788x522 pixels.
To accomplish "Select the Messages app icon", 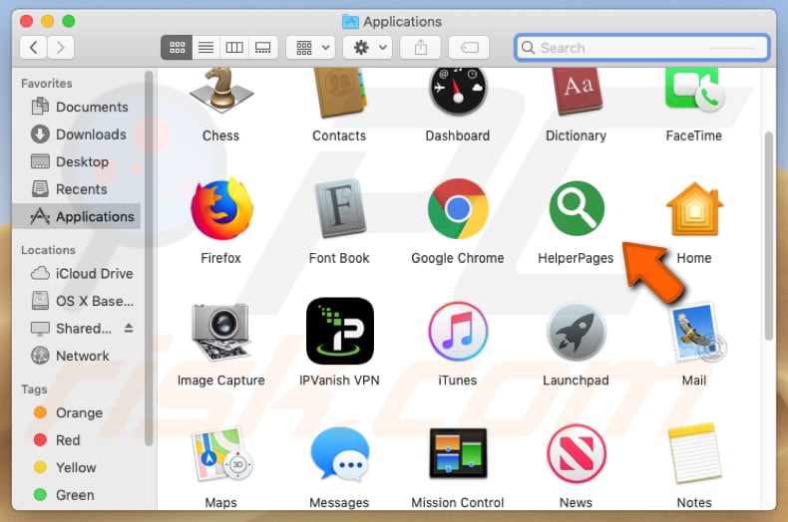I will click(340, 454).
